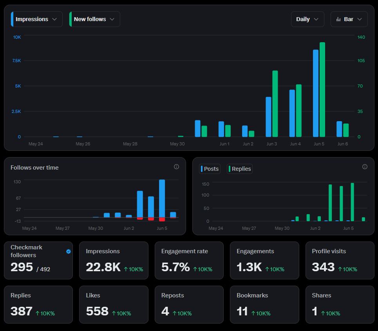This screenshot has width=378, height=331.
Task: Open the Likes 558 card
Action: pos(114,304)
